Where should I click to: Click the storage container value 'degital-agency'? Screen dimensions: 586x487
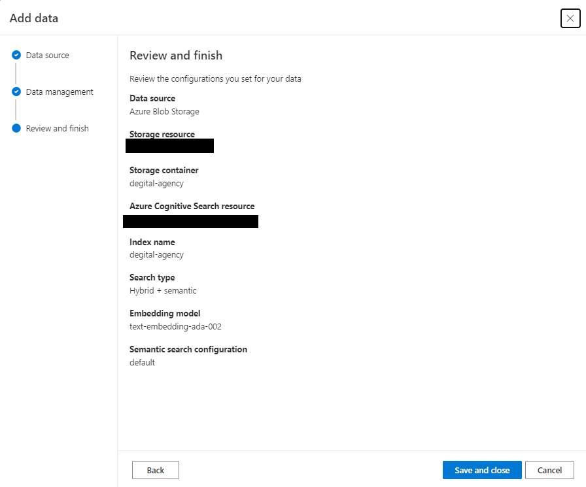pos(156,184)
